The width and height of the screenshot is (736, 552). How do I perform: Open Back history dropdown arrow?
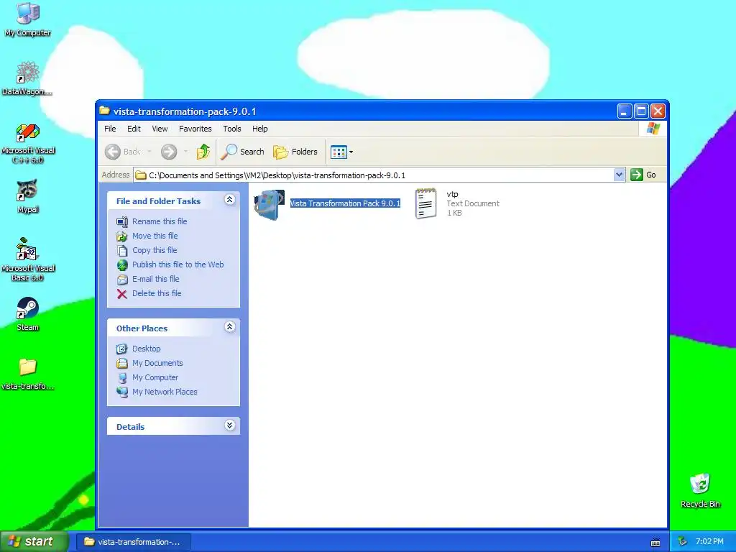pyautogui.click(x=149, y=152)
